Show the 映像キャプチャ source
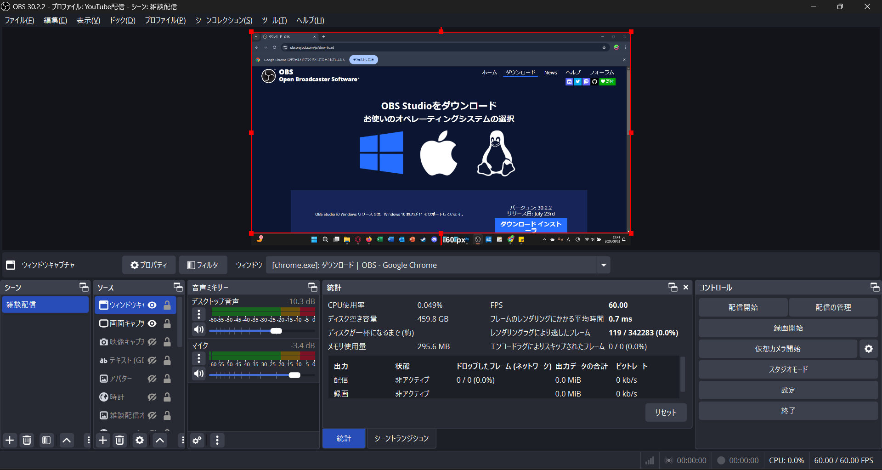 [x=152, y=342]
